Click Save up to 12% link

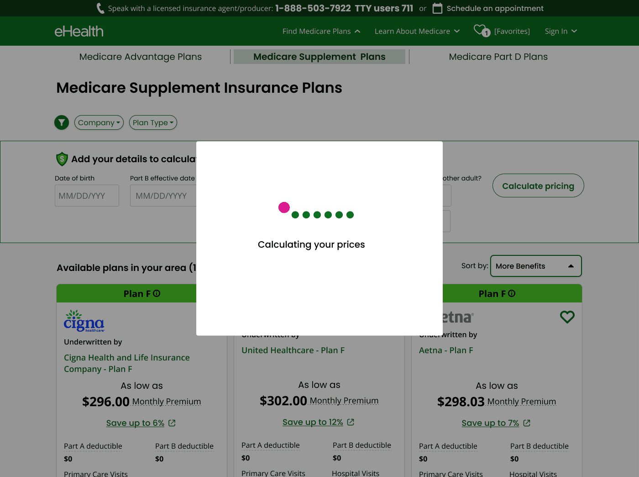click(x=313, y=422)
